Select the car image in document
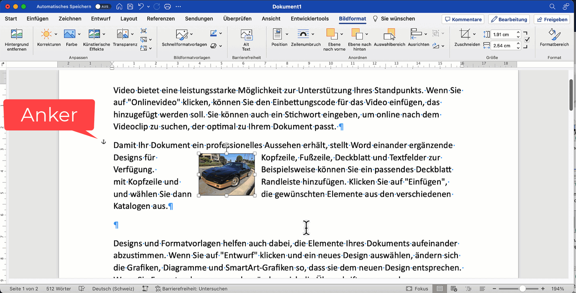Viewport: 576px width, 293px height. point(226,174)
